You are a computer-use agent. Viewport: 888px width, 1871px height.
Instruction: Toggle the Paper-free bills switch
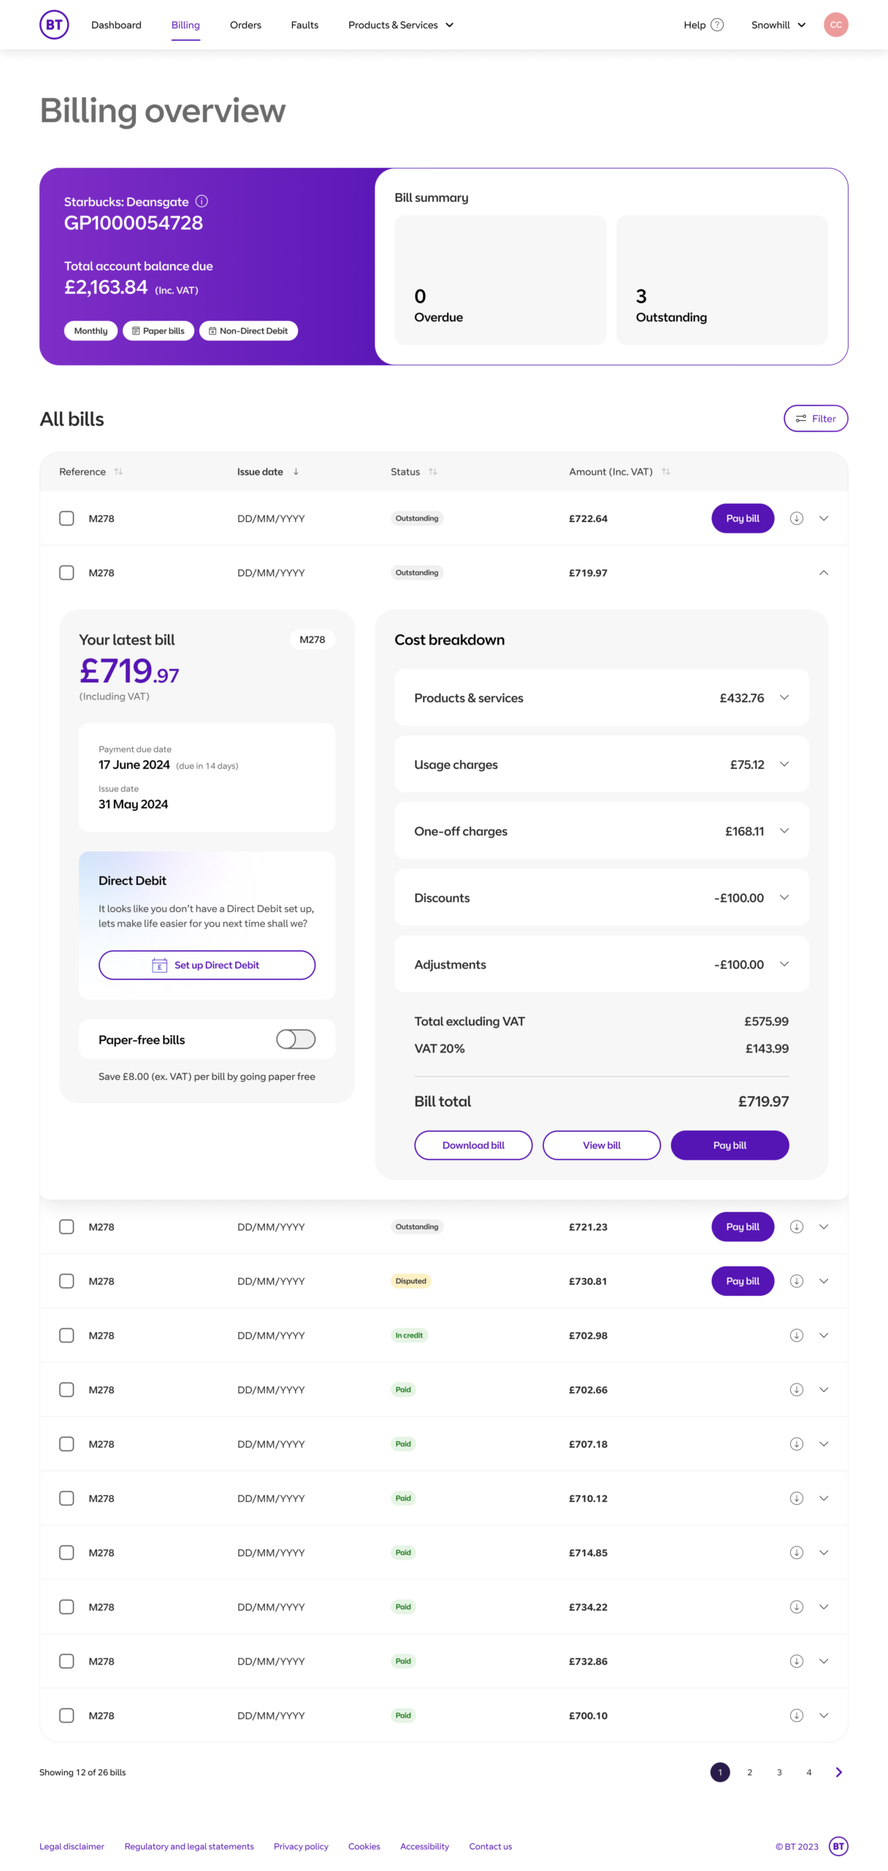(296, 1039)
